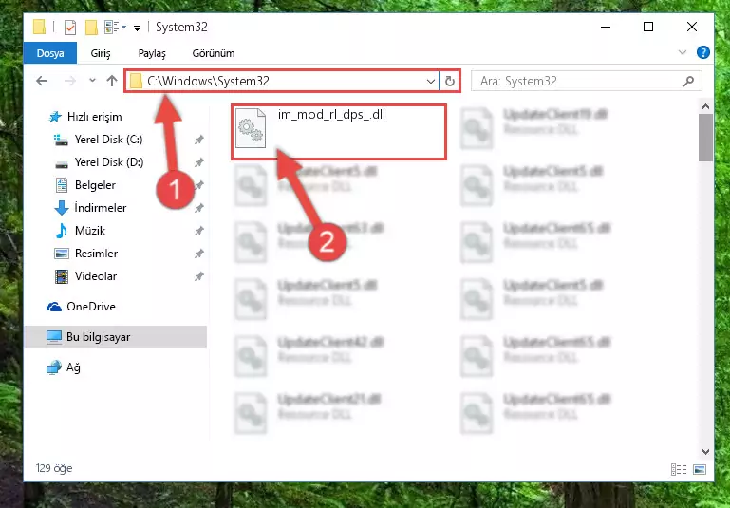Screen dimensions: 730x508
Task: Open the Properties quick access icon
Action: (70, 28)
